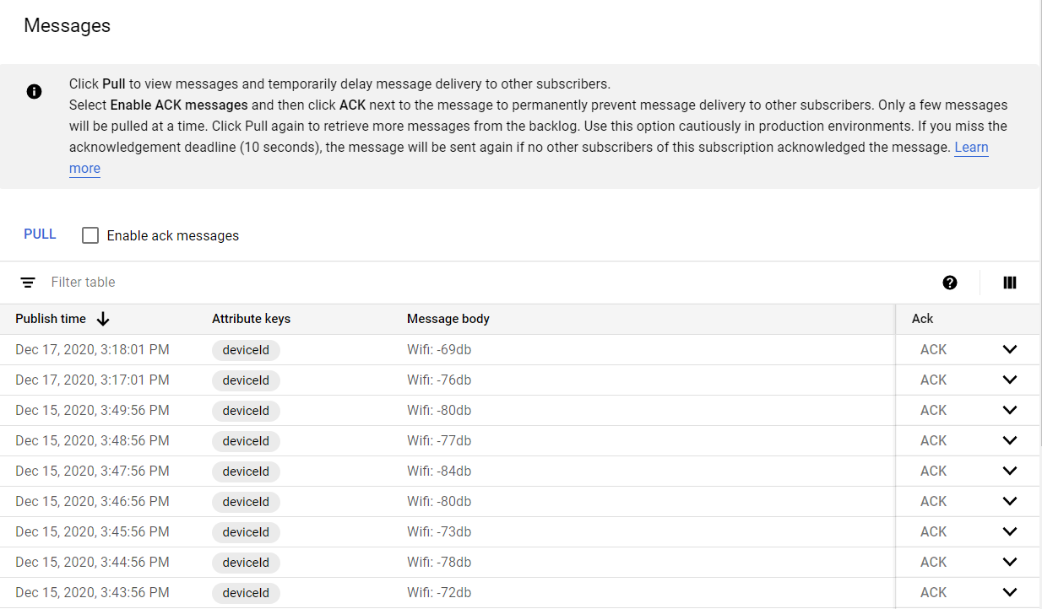Click the info icon in the banner

click(x=34, y=92)
